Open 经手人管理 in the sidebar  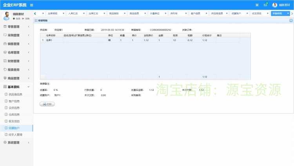[15, 135]
